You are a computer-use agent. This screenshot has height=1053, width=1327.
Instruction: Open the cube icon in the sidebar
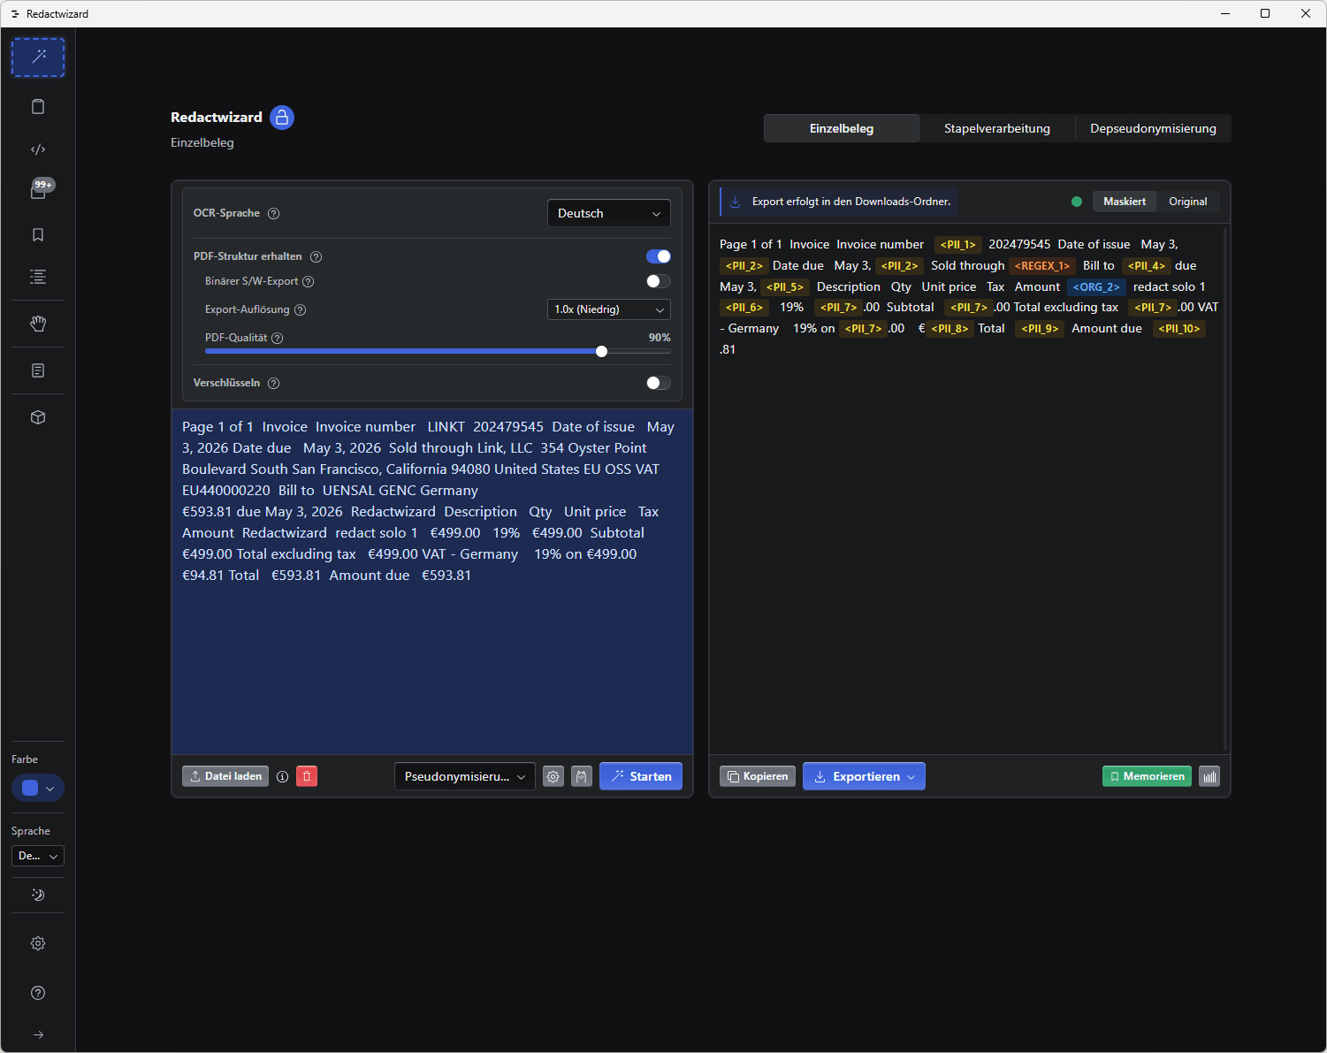pyautogui.click(x=38, y=417)
